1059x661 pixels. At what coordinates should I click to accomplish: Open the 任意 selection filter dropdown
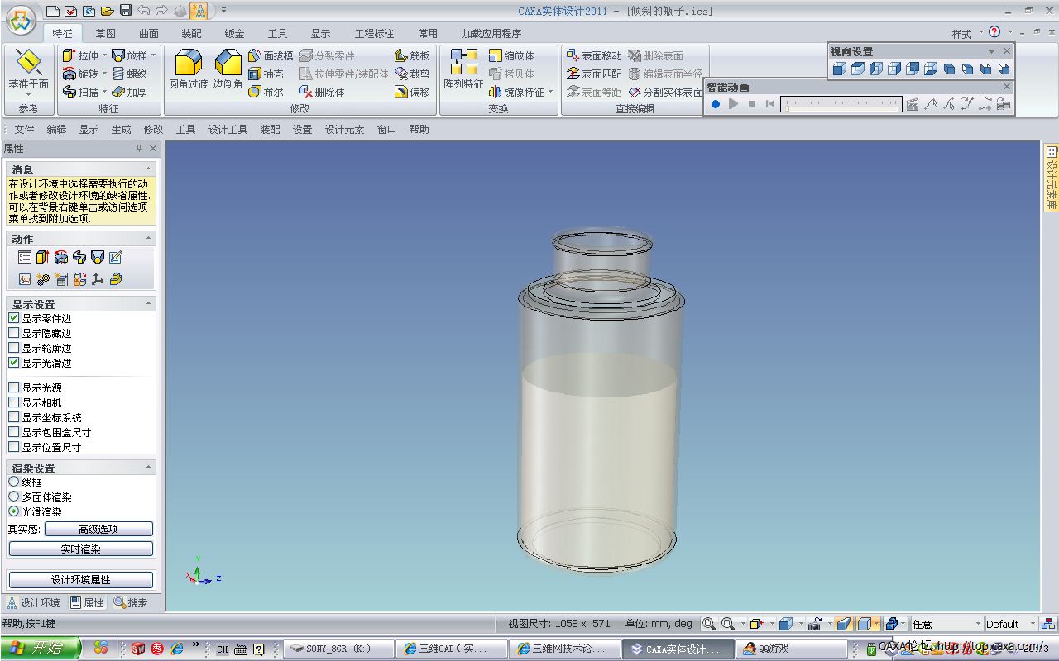(x=977, y=624)
